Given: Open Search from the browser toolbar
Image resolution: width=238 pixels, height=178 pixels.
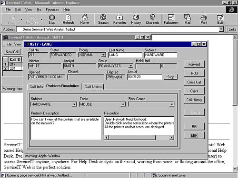Looking at the screenshot, I should point(103,19).
